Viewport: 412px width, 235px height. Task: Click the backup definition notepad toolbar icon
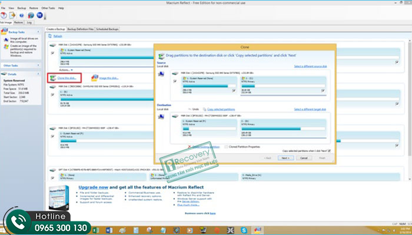[12, 15]
